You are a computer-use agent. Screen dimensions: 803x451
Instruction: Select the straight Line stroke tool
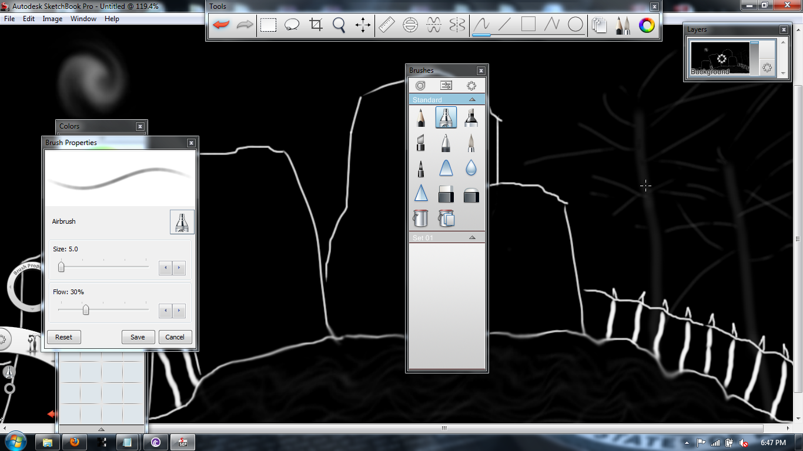coord(505,25)
